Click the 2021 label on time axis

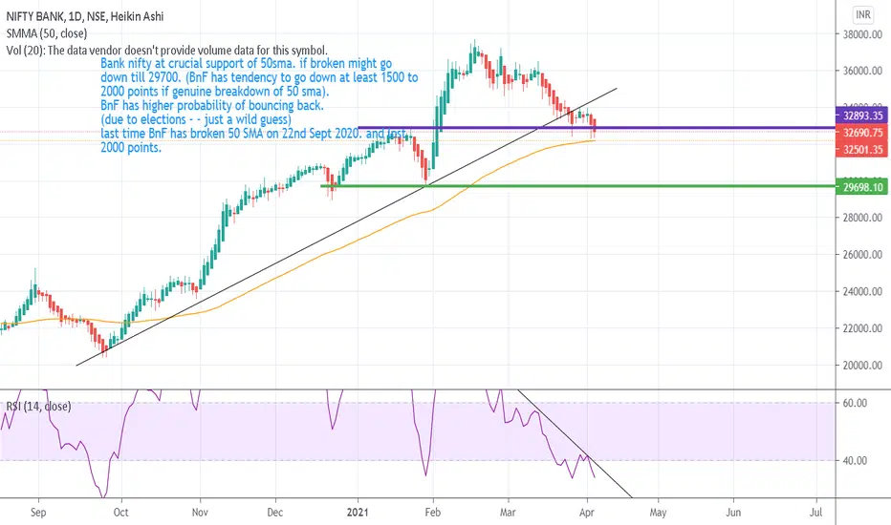358,513
